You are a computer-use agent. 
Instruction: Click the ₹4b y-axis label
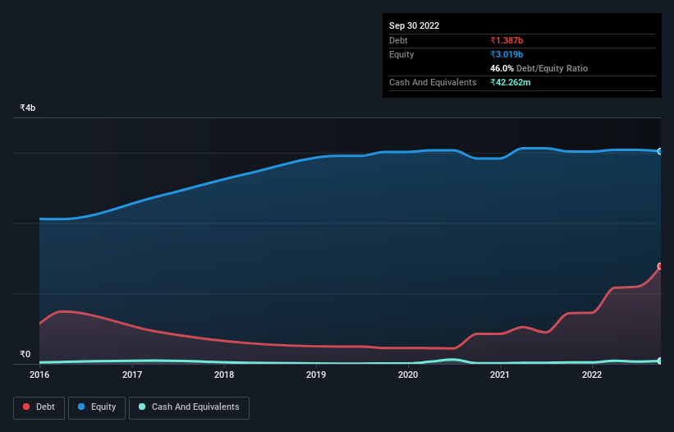pyautogui.click(x=28, y=108)
